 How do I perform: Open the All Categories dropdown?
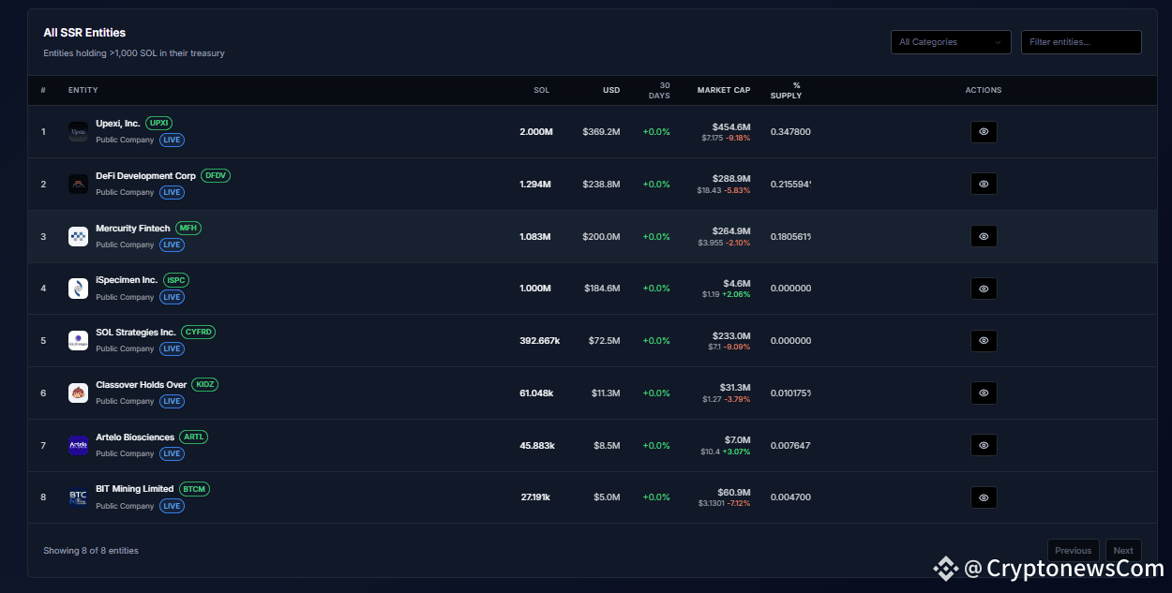pyautogui.click(x=951, y=42)
